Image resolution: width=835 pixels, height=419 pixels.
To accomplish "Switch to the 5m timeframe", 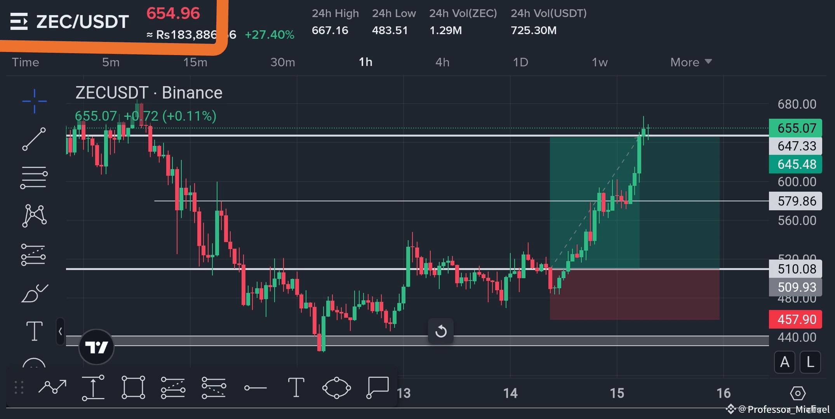I will tap(111, 62).
